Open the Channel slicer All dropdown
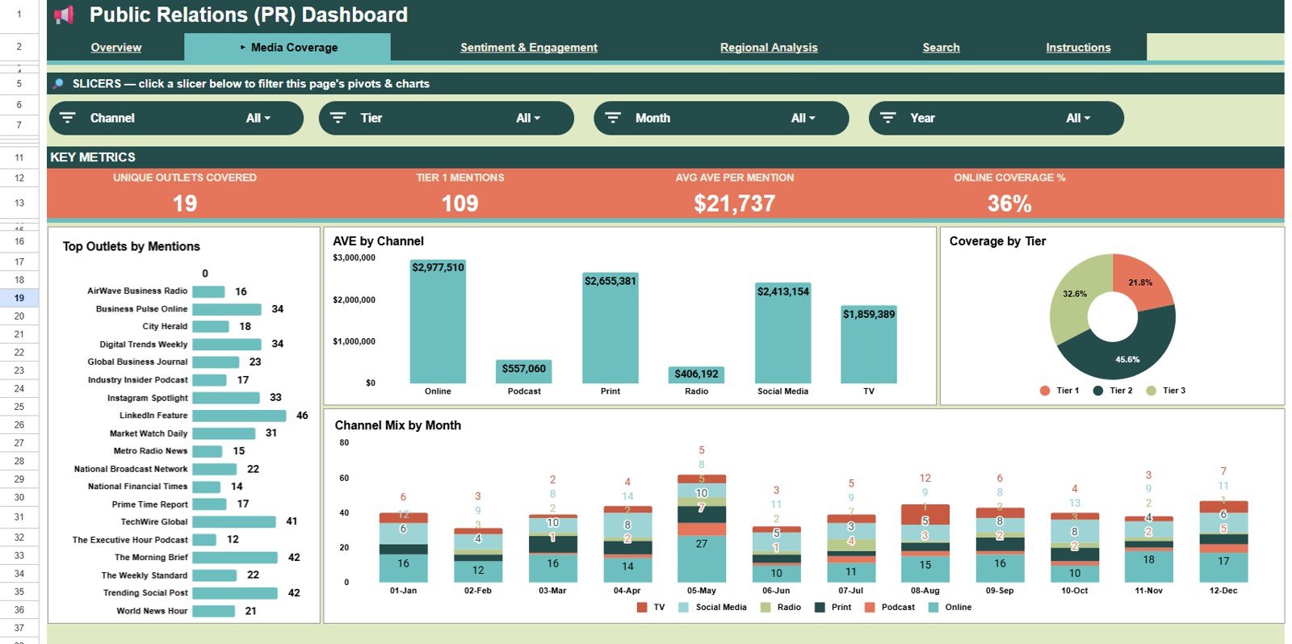 pos(258,118)
